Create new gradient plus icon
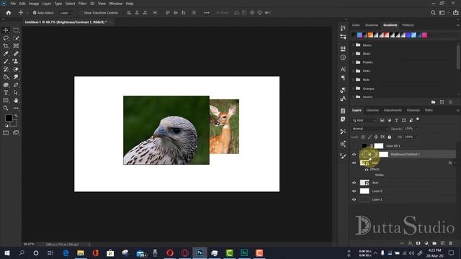The height and width of the screenshot is (259, 461). [x=442, y=102]
